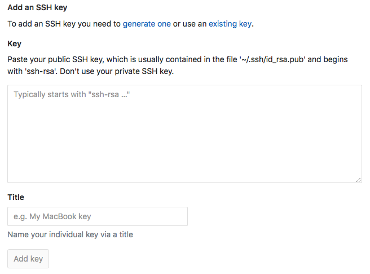Click the words 'or use an'

190,24
